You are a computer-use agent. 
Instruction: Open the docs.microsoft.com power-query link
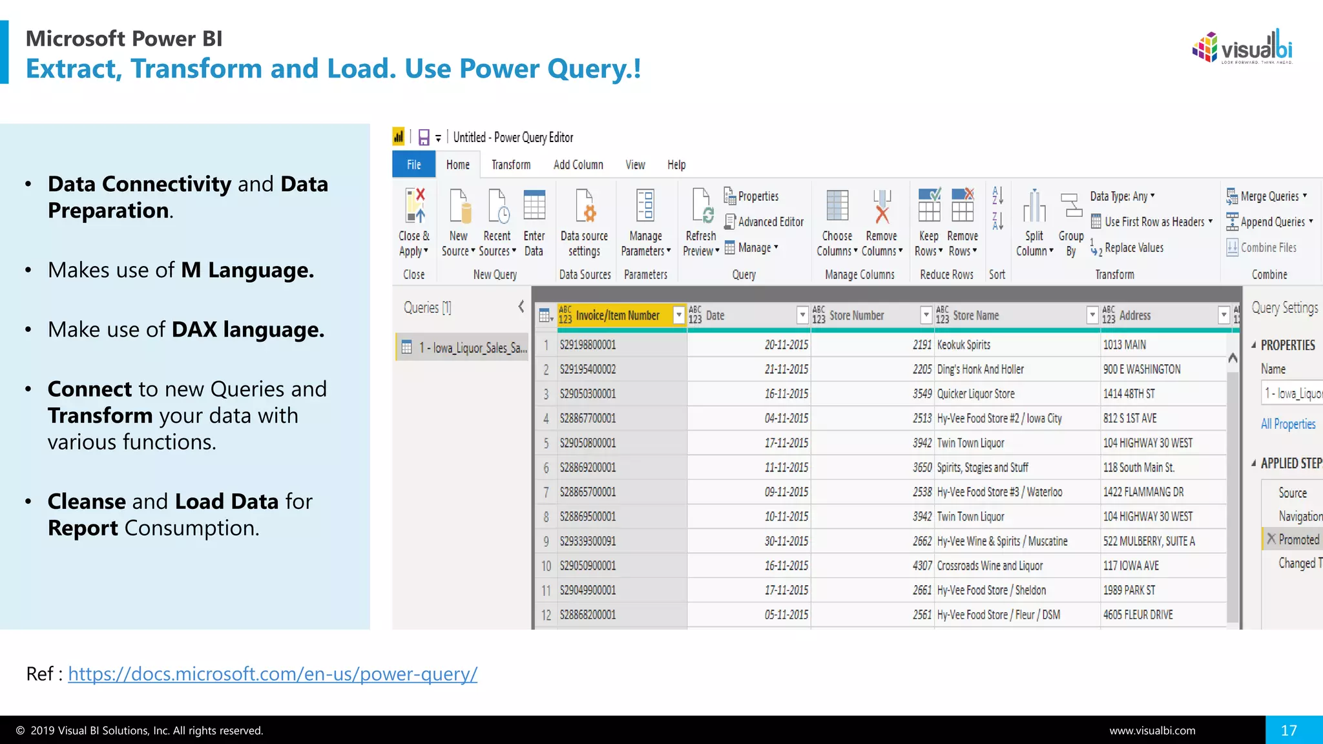tap(273, 674)
